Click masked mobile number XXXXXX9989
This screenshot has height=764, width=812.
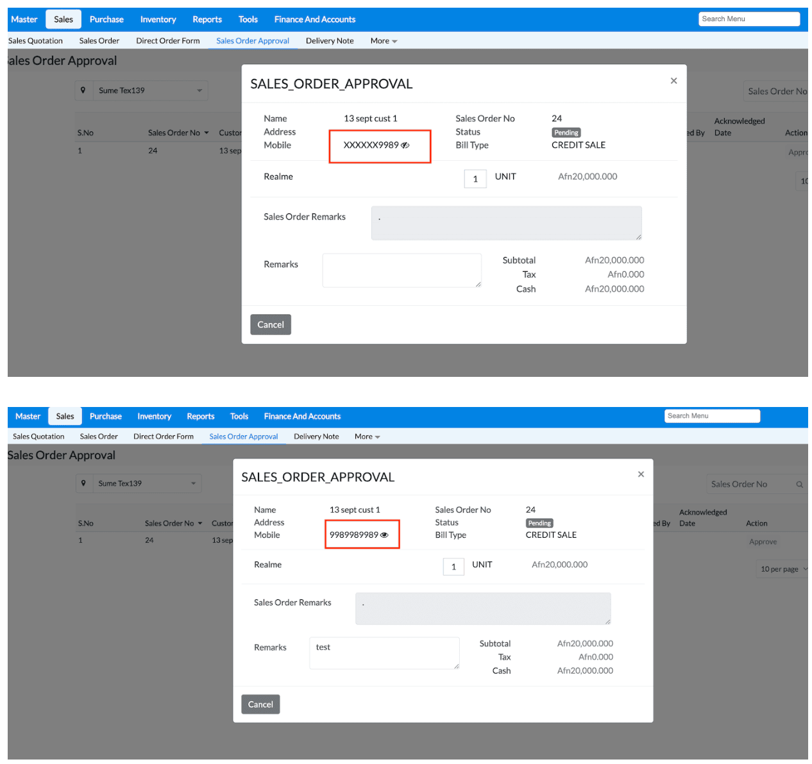click(371, 145)
